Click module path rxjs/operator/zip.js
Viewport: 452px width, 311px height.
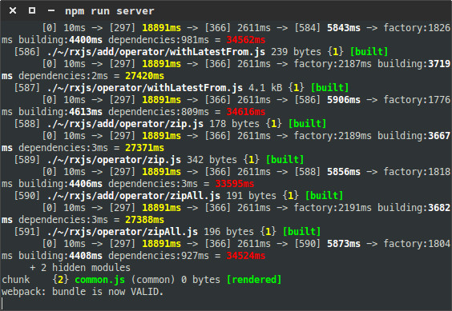[x=114, y=160]
